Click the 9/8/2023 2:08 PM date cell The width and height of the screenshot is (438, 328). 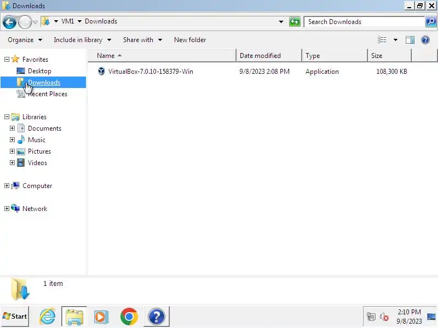pos(264,72)
